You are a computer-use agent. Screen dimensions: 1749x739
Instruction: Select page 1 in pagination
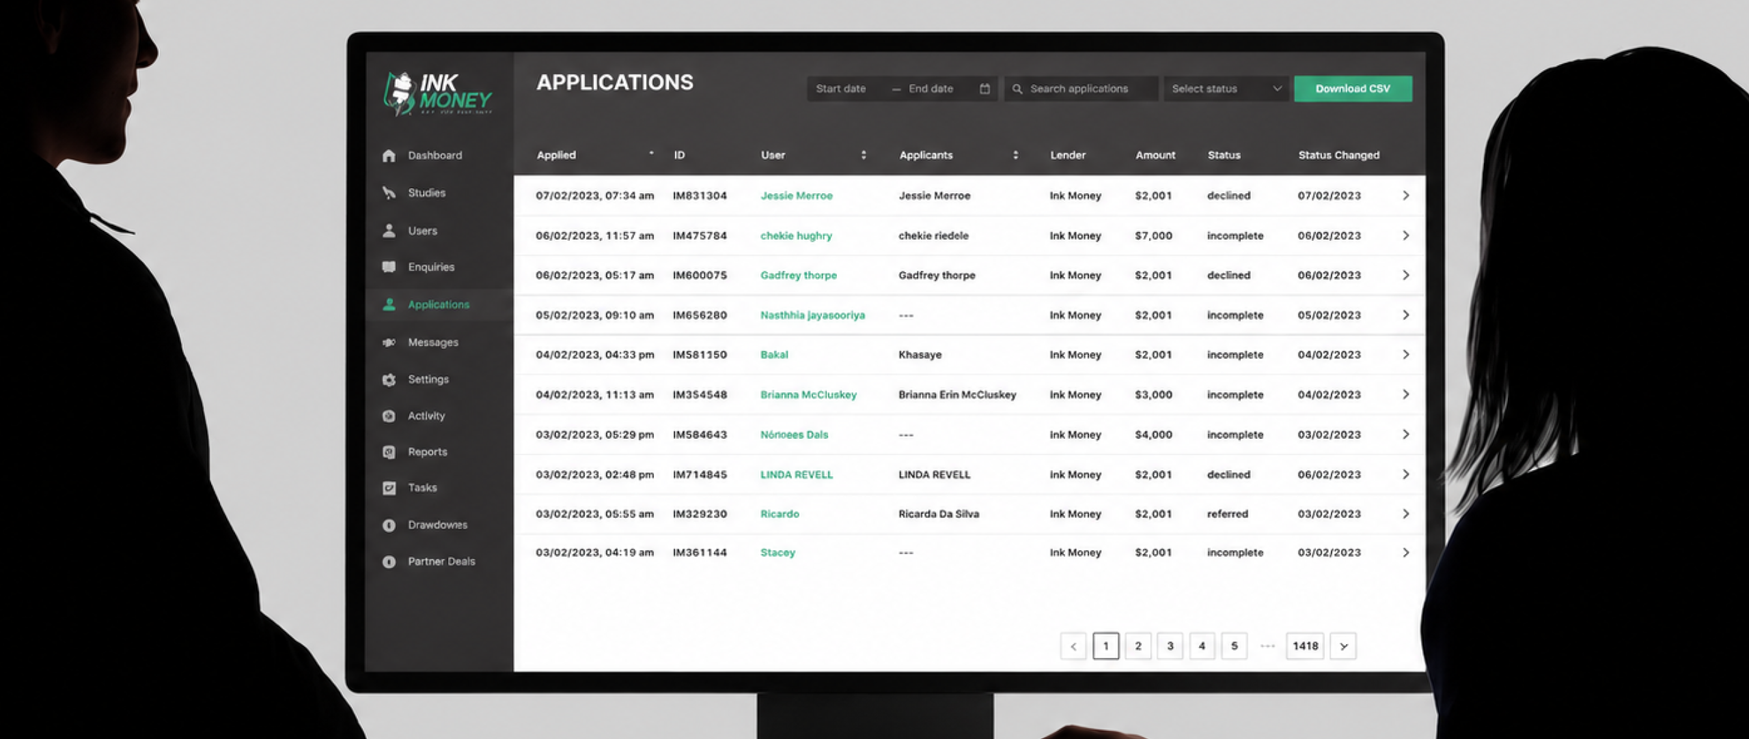click(x=1105, y=646)
